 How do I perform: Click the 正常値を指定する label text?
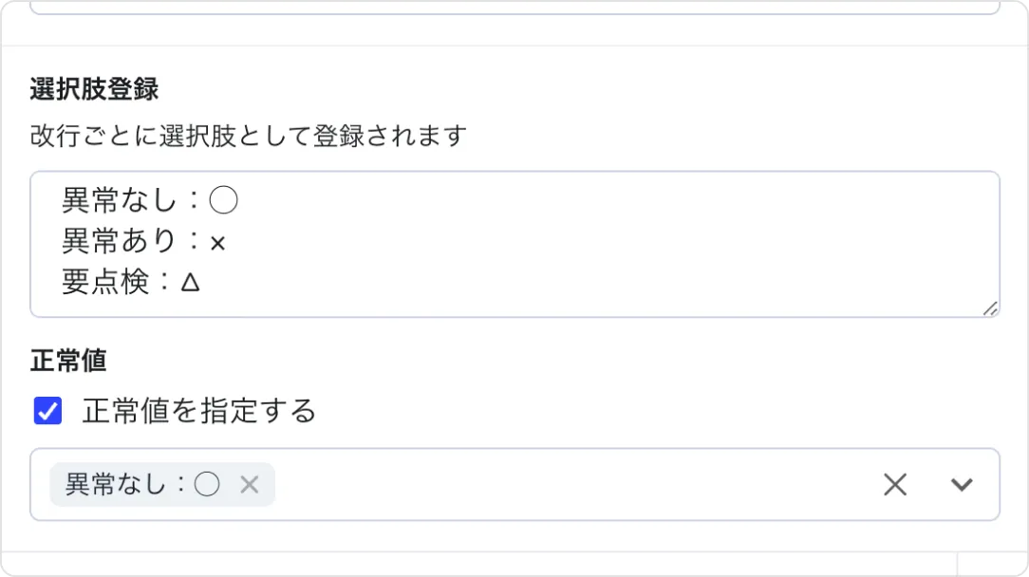[198, 411]
